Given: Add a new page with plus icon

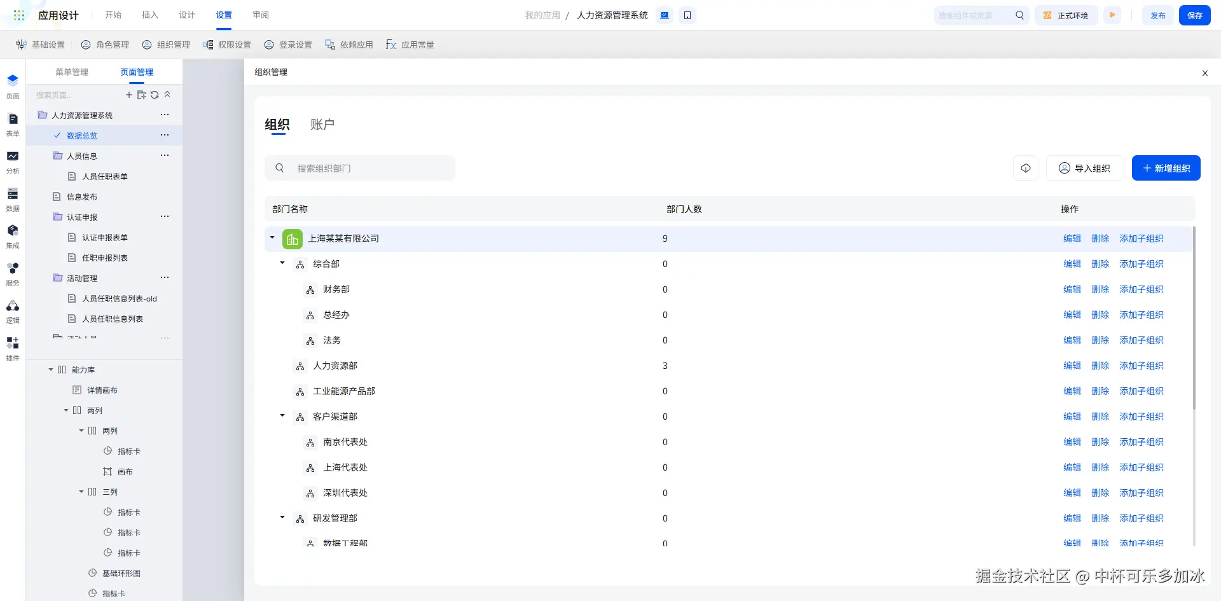Looking at the screenshot, I should [x=129, y=95].
